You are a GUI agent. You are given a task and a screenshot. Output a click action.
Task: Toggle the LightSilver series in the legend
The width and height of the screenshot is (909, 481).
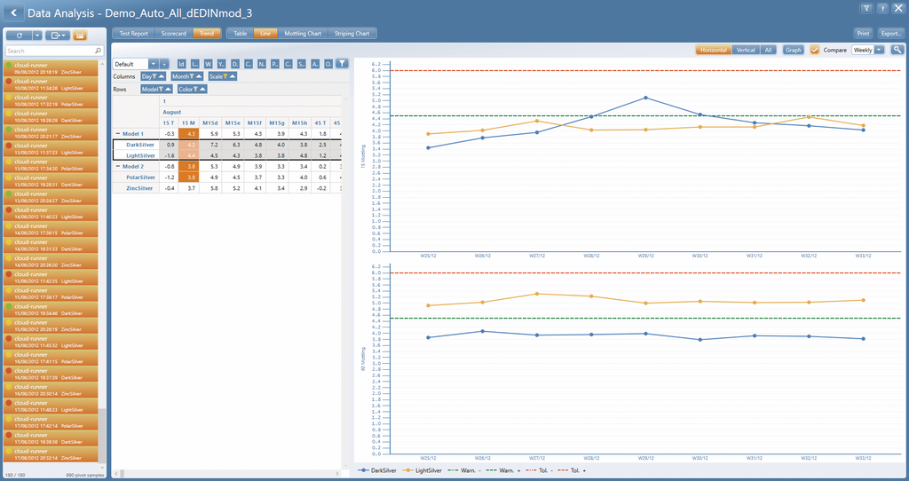pyautogui.click(x=422, y=470)
